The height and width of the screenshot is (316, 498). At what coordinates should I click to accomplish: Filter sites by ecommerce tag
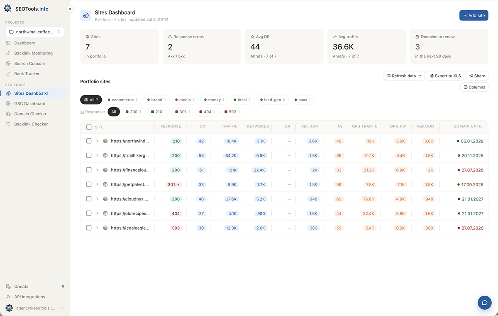[x=123, y=100]
